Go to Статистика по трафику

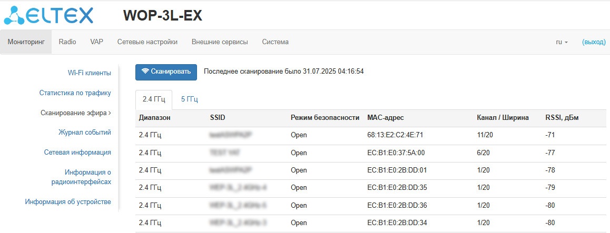pyautogui.click(x=75, y=93)
